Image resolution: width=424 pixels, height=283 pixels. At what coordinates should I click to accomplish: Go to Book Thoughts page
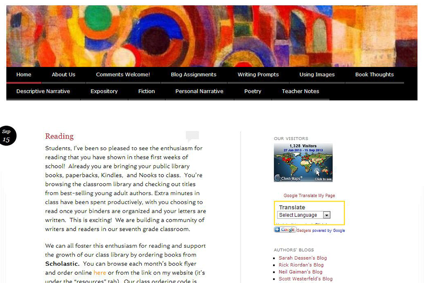pyautogui.click(x=374, y=75)
